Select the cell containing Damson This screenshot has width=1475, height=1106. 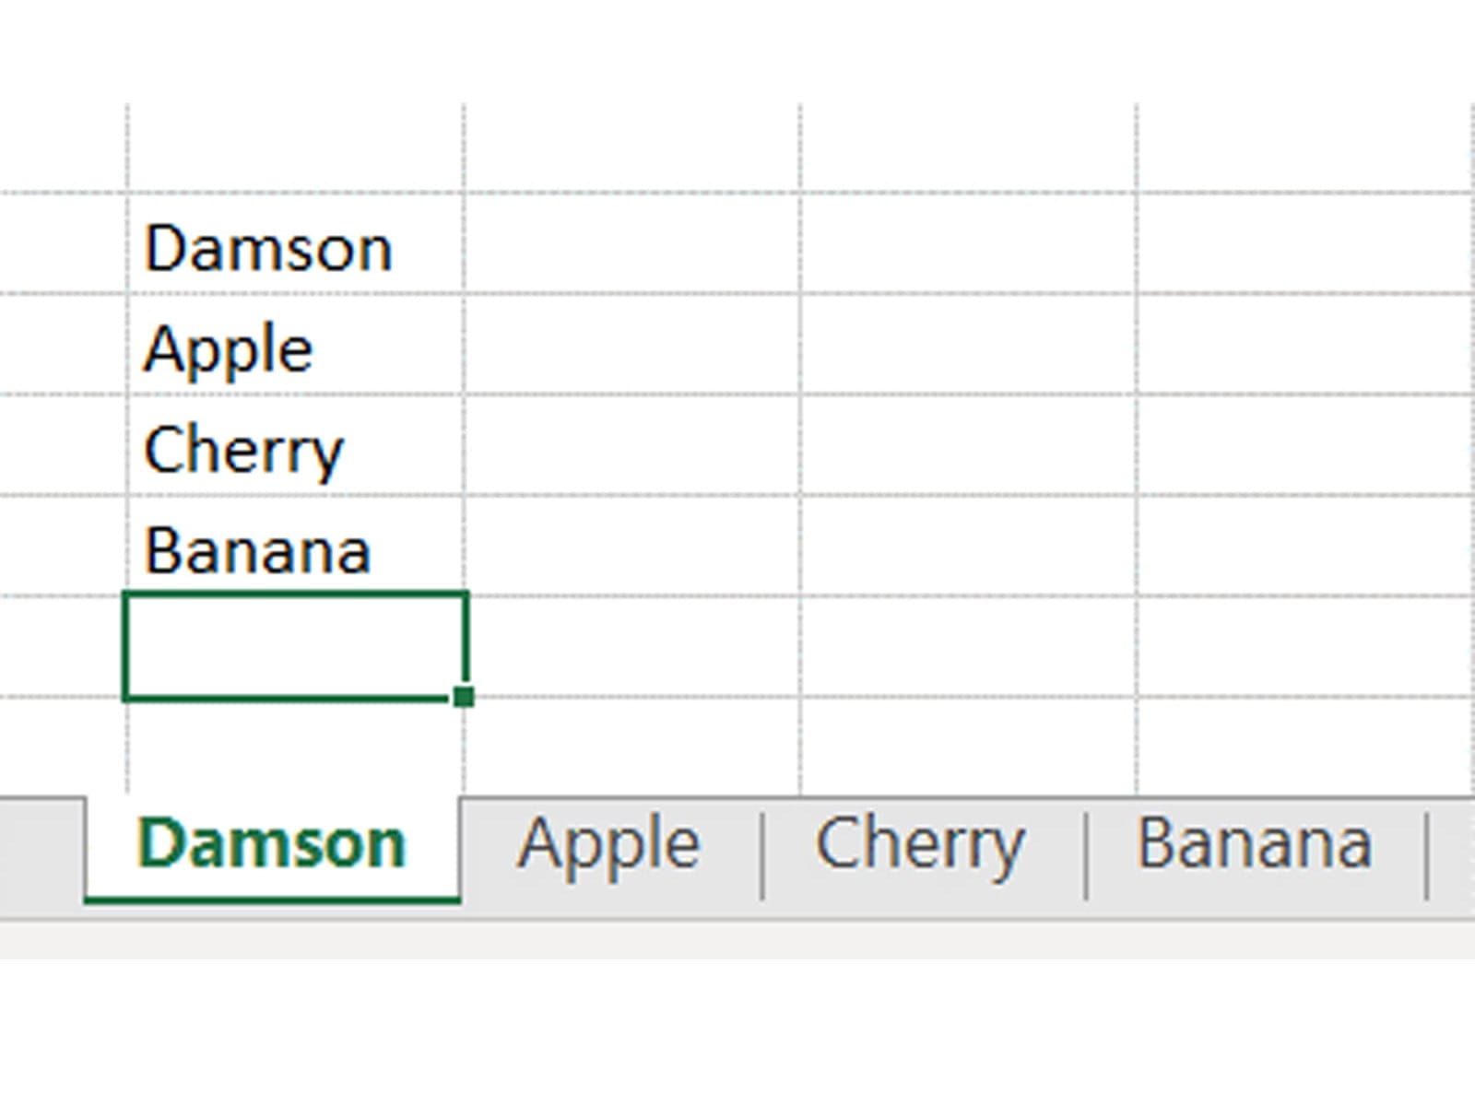295,245
